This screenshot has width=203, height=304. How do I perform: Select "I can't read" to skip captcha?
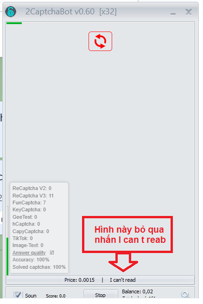[x=123, y=280]
